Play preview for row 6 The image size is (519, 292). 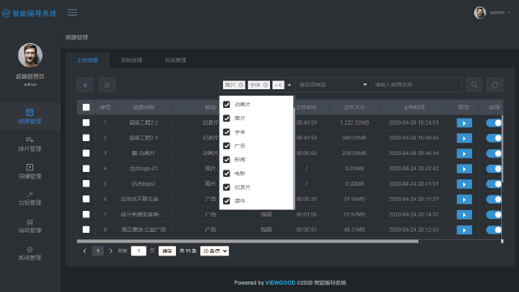[x=464, y=200]
